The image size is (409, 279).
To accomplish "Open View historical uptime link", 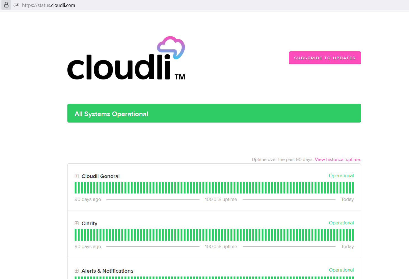I will click(x=338, y=160).
